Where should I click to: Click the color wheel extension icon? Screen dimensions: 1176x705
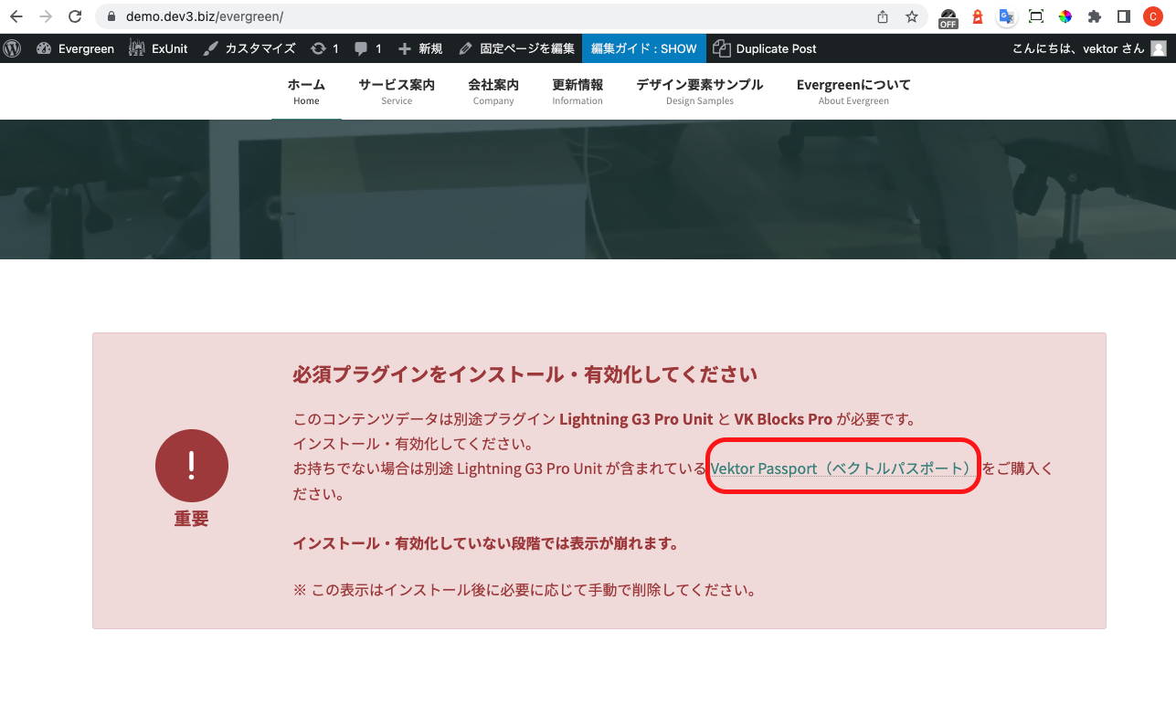(1065, 16)
